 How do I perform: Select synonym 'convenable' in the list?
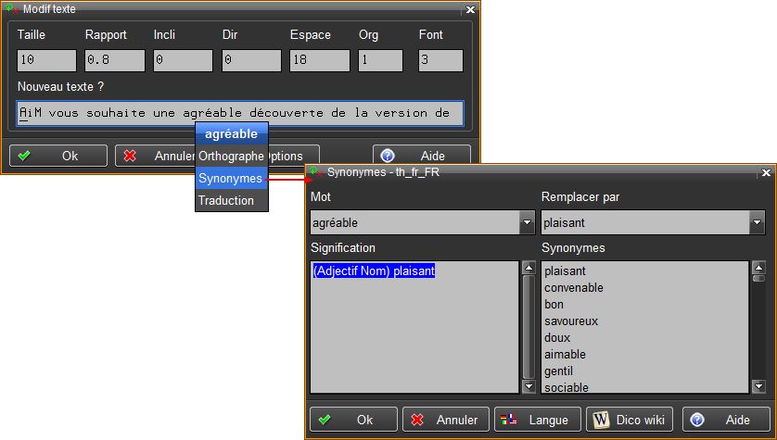pyautogui.click(x=574, y=288)
